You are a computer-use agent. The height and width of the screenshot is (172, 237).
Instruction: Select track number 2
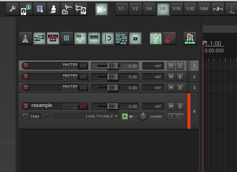[194, 77]
